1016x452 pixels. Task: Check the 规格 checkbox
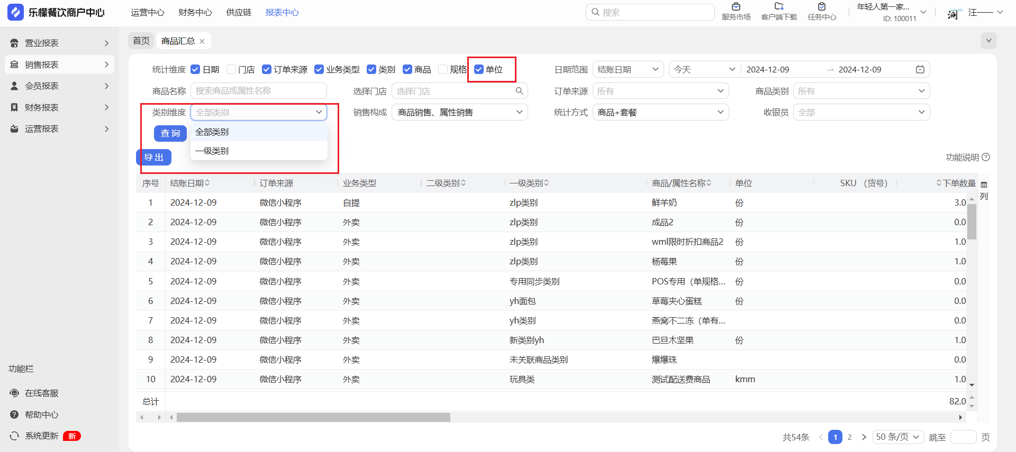click(443, 69)
